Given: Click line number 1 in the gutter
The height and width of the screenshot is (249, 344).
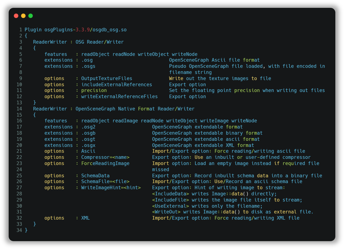Looking at the screenshot, I should click(x=21, y=30).
